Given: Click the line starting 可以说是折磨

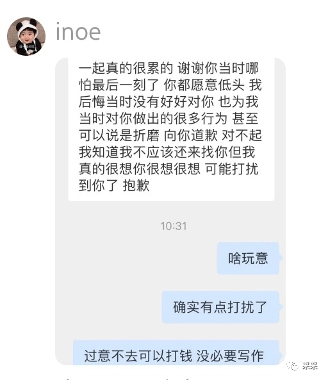Looking at the screenshot, I should coord(170,135).
